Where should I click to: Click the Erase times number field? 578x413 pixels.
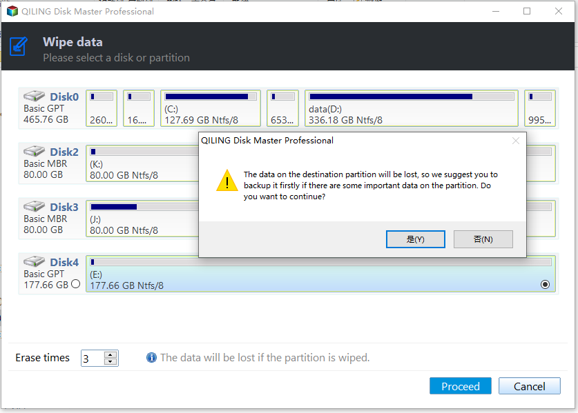93,358
